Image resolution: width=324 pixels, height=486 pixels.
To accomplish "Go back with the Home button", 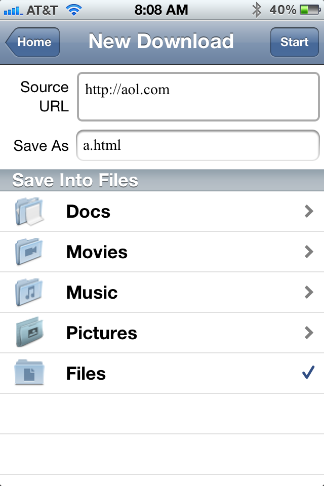I will [x=33, y=42].
